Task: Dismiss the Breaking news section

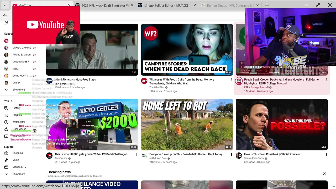Action: pos(324,174)
